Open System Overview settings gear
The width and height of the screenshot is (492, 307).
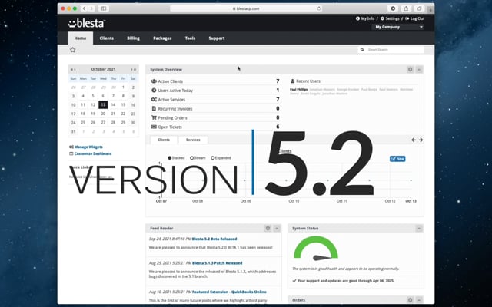coord(410,69)
